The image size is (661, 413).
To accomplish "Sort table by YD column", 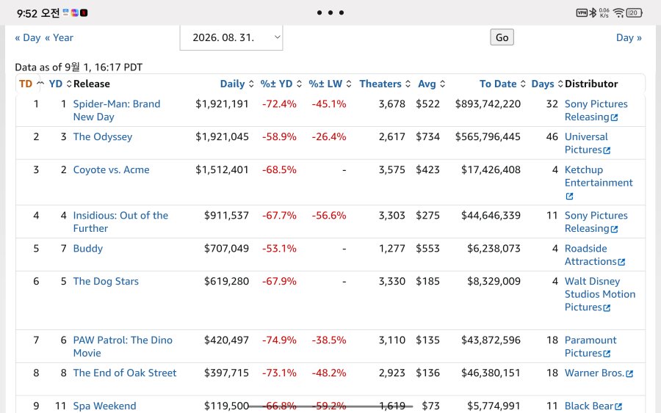I will coord(60,84).
